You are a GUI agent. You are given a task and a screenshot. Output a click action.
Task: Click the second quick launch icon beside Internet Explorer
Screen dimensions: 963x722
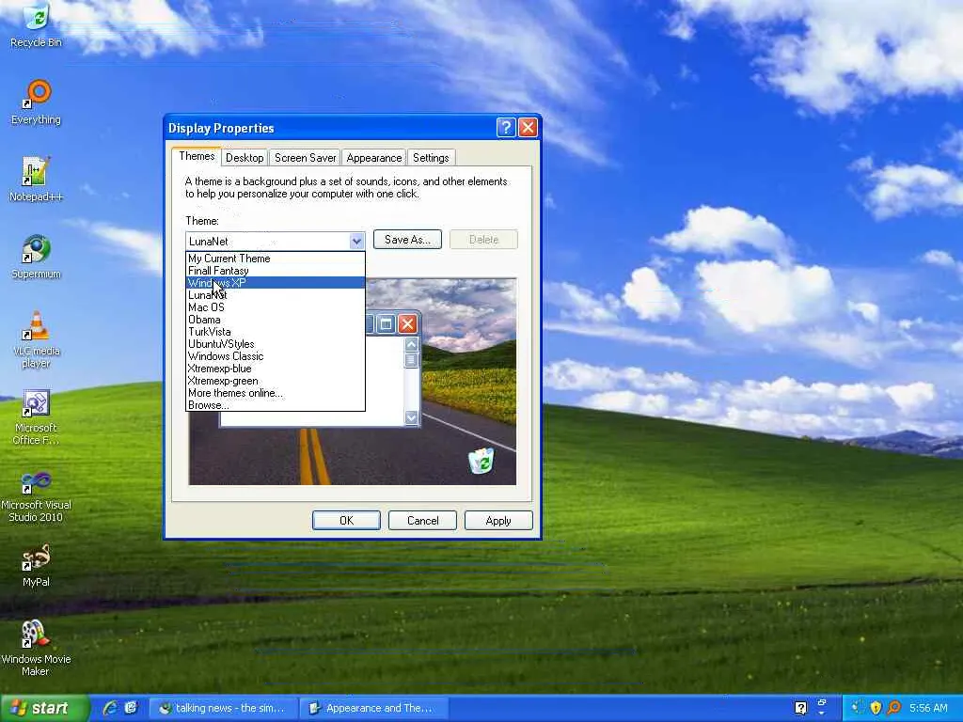(x=131, y=708)
